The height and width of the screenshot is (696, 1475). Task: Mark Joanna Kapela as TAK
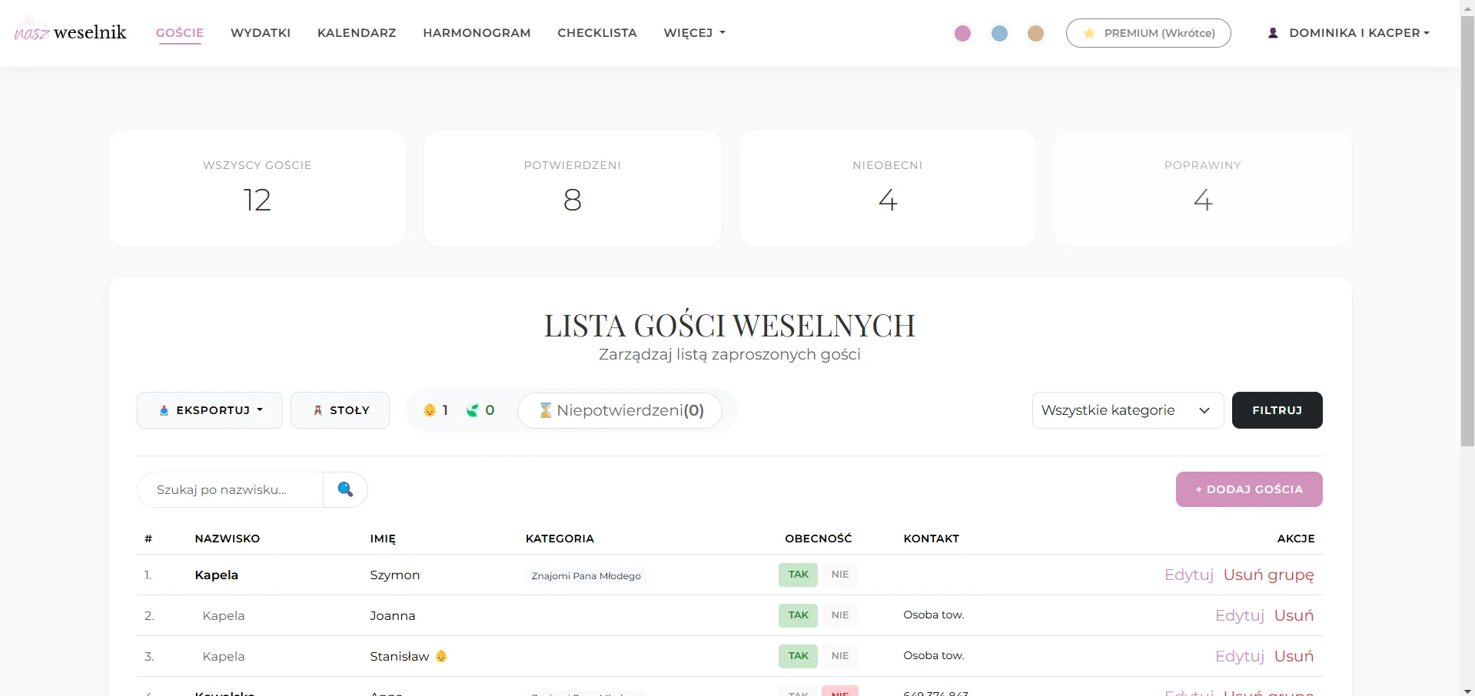click(798, 615)
